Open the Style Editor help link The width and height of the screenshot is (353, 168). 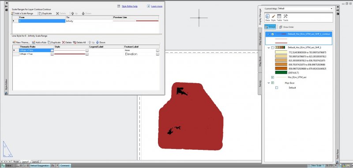[x=129, y=6]
